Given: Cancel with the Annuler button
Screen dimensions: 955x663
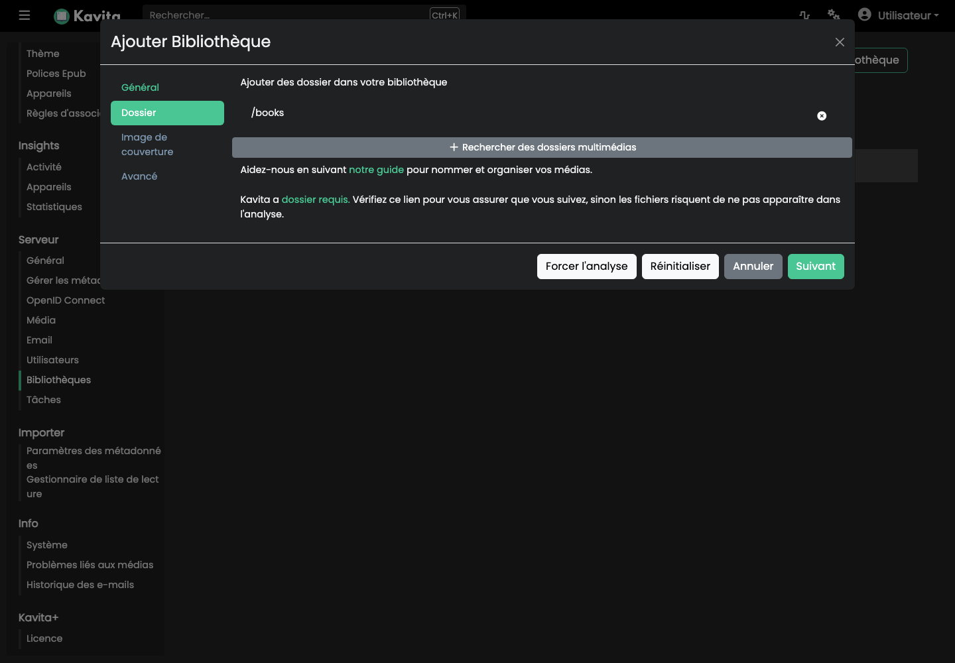Looking at the screenshot, I should point(753,267).
